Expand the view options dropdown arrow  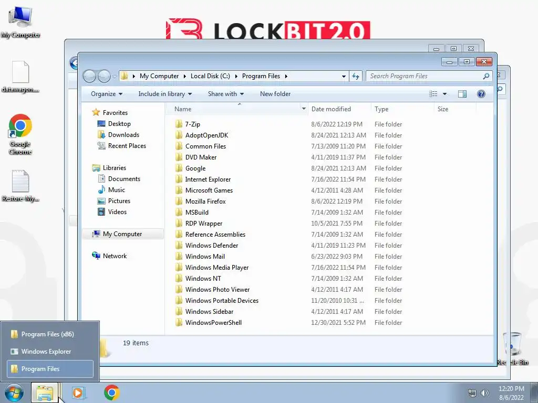pos(444,94)
